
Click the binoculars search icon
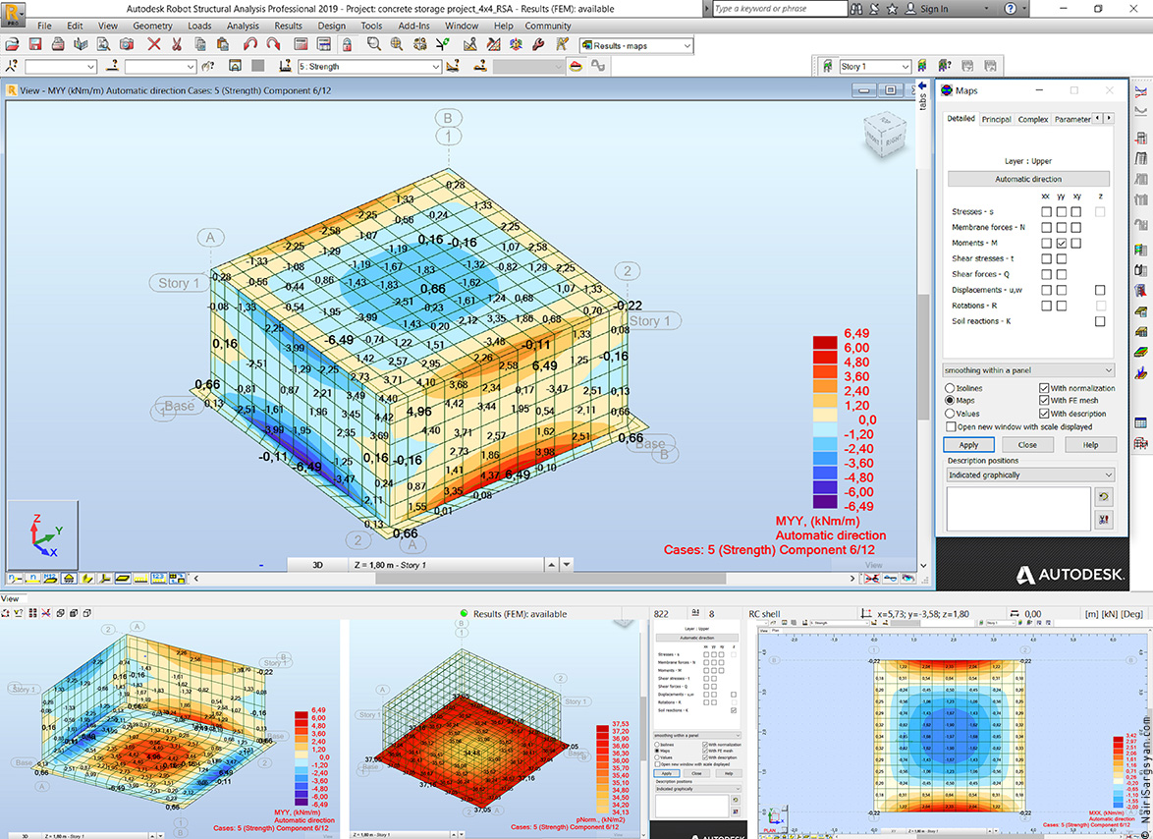click(x=856, y=9)
